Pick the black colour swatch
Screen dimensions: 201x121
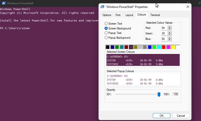pyautogui.click(x=107, y=47)
